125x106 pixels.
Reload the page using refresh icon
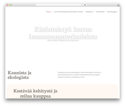(x=81, y=5)
